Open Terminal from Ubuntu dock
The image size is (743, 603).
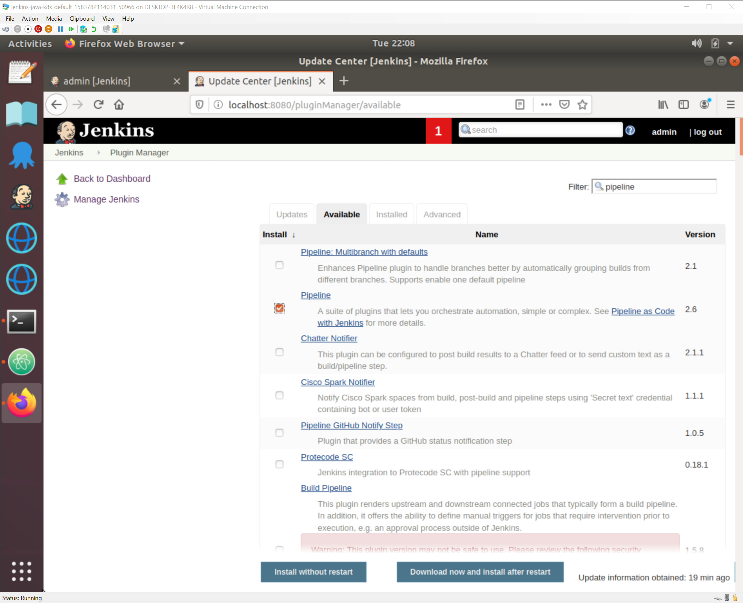[22, 321]
